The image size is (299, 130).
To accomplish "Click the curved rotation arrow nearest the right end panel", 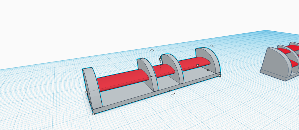I will tap(211, 46).
